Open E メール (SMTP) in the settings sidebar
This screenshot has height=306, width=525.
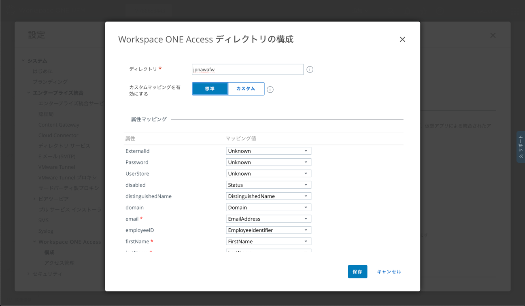(57, 156)
